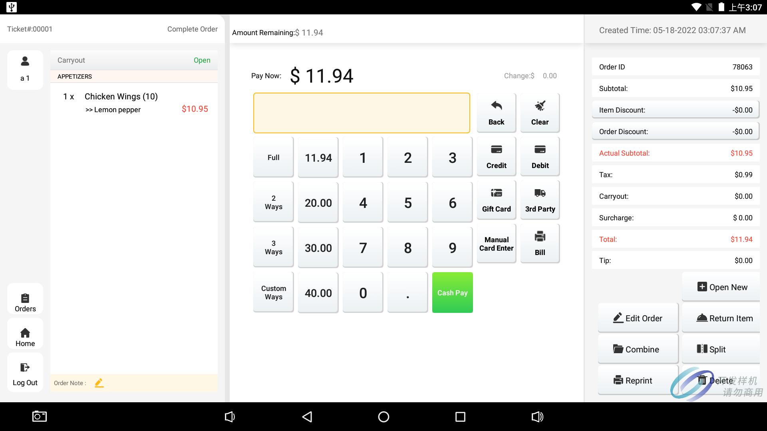This screenshot has width=767, height=431.
Task: Tap digit 2 on keypad
Action: (407, 157)
